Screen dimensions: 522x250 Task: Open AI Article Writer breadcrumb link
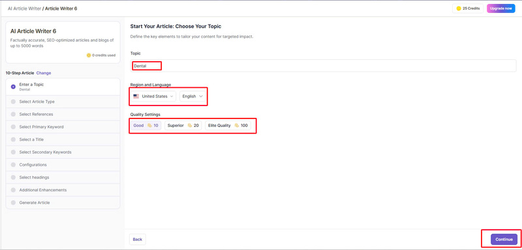point(24,8)
